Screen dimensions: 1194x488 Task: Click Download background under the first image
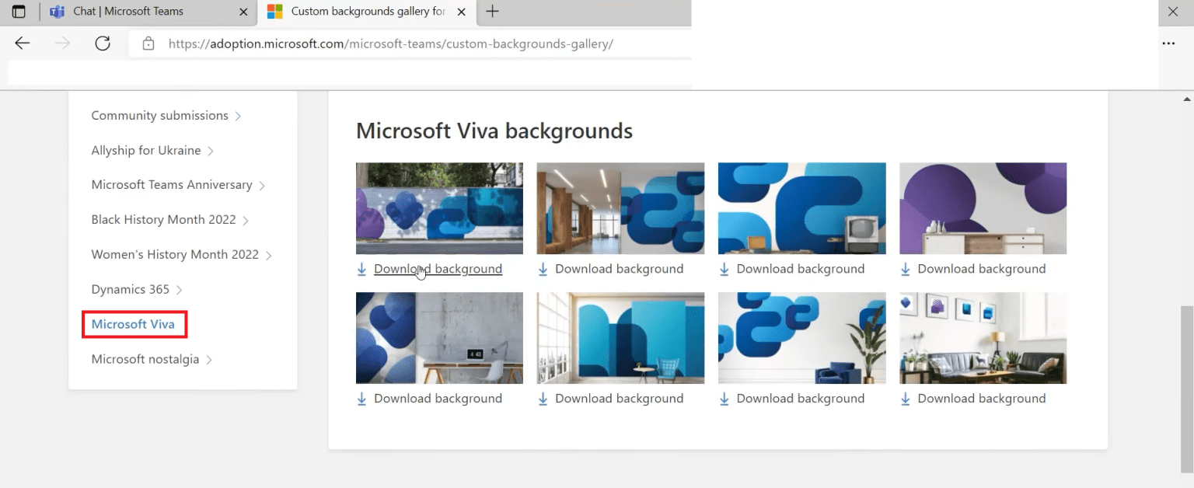pos(438,268)
